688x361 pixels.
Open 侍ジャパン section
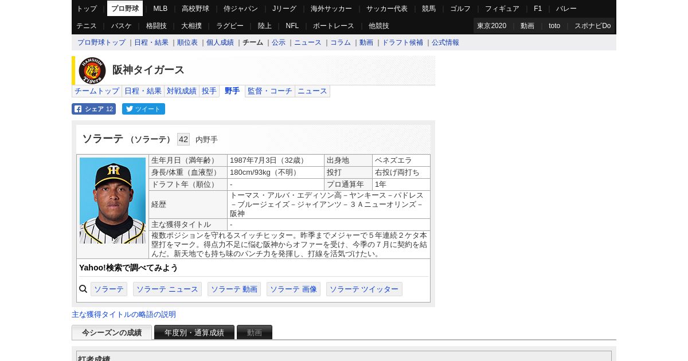(241, 9)
